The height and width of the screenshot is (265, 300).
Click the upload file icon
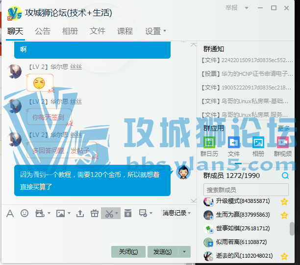click(80, 213)
